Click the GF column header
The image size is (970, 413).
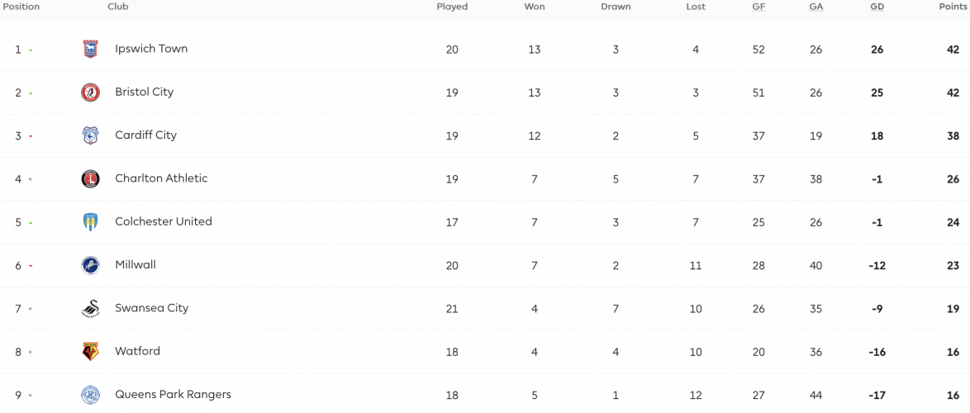[758, 7]
